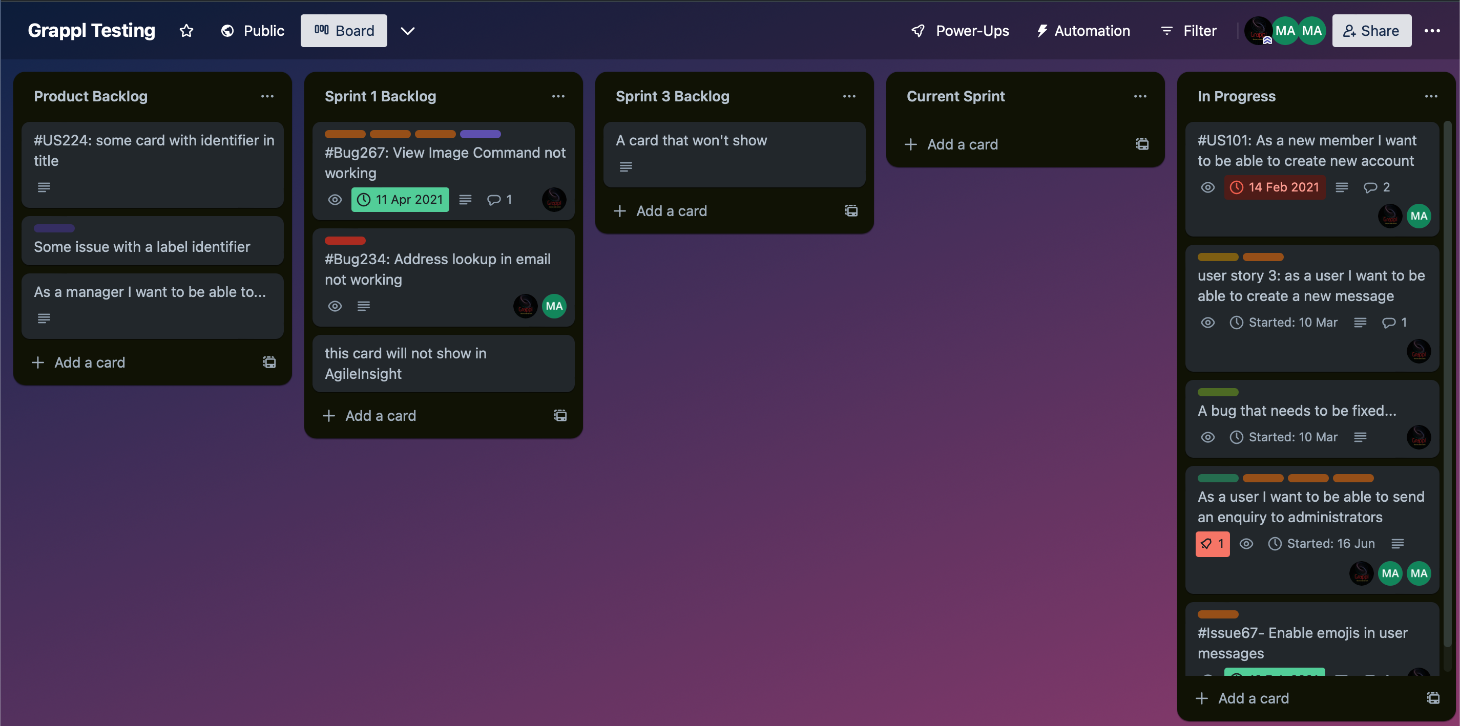The height and width of the screenshot is (726, 1460).
Task: Open Automation menu
Action: pyautogui.click(x=1083, y=31)
